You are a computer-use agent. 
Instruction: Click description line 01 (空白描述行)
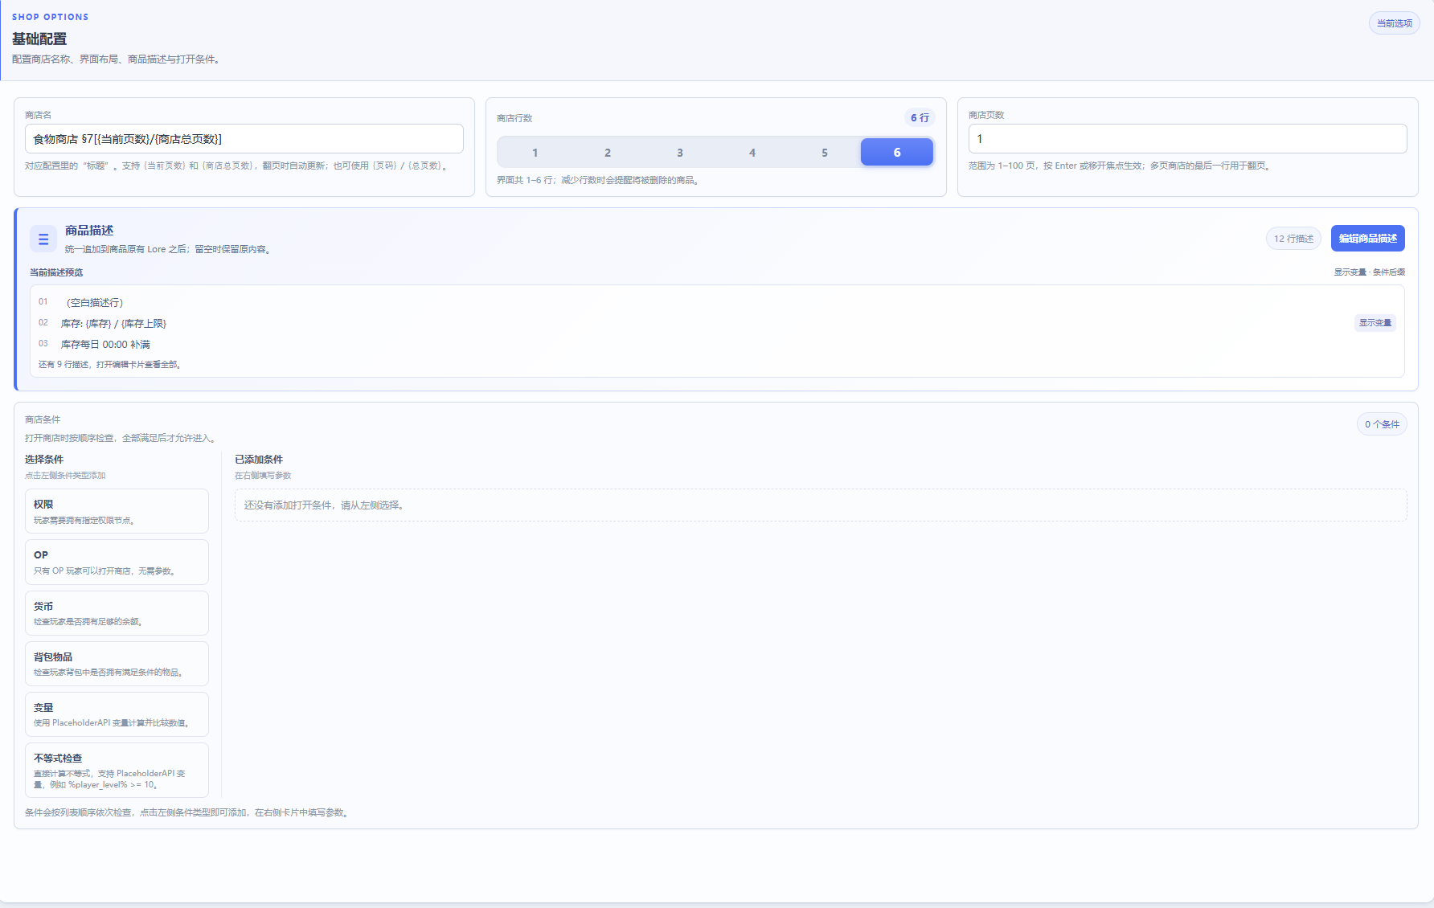[x=95, y=303]
